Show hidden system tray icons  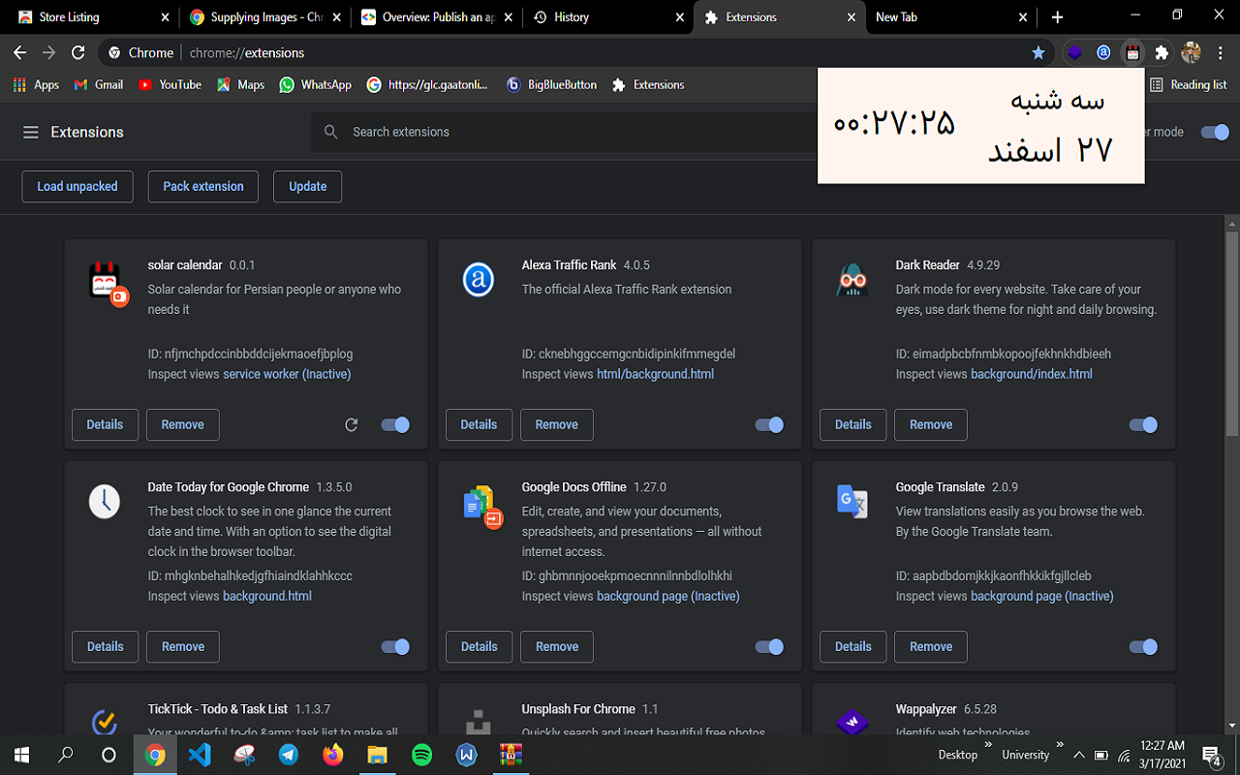coord(1076,755)
